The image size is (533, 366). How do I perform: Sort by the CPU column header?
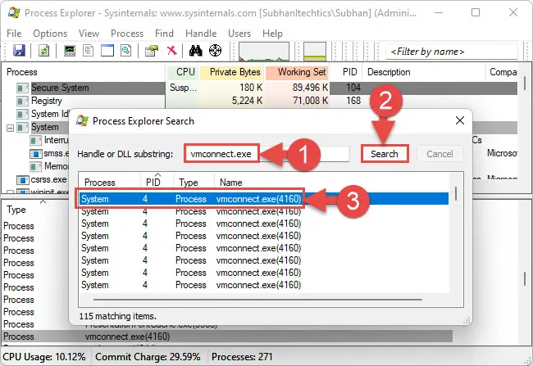(182, 72)
